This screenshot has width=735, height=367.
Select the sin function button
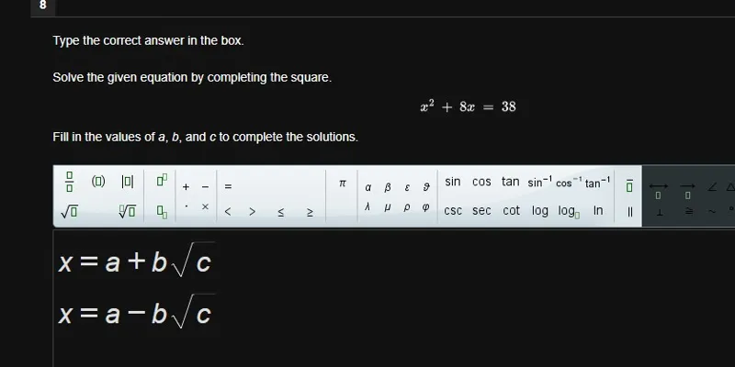pyautogui.click(x=452, y=182)
